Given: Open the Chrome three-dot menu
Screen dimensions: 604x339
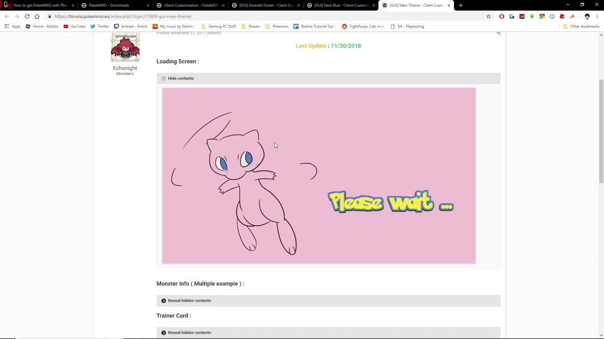Looking at the screenshot, I should click(597, 16).
